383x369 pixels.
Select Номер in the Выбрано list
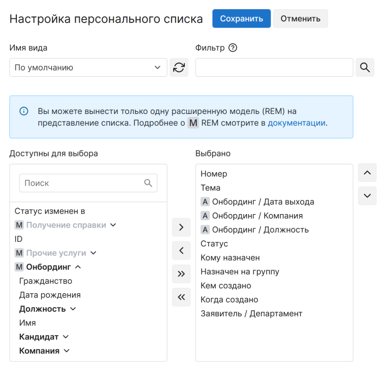click(214, 174)
